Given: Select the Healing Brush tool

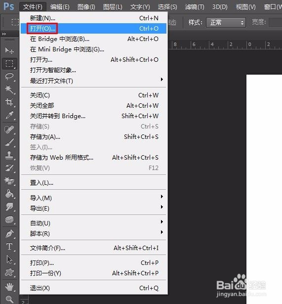Looking at the screenshot, I should [9, 130].
